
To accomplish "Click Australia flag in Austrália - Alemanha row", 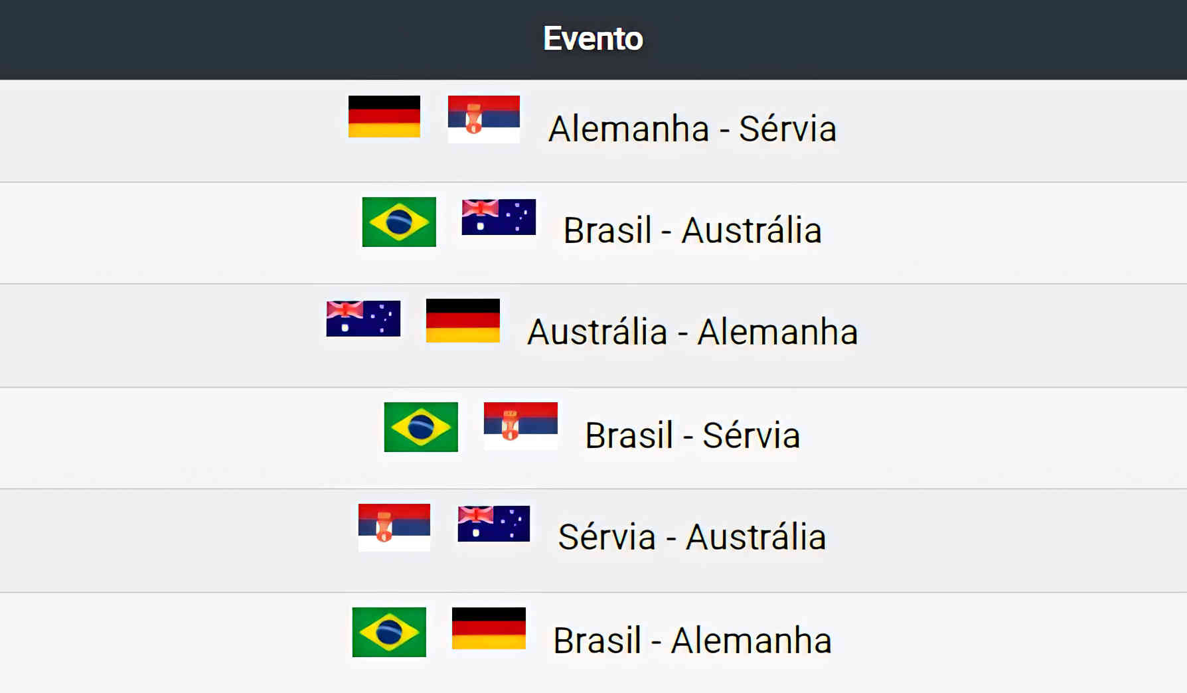I will (363, 319).
